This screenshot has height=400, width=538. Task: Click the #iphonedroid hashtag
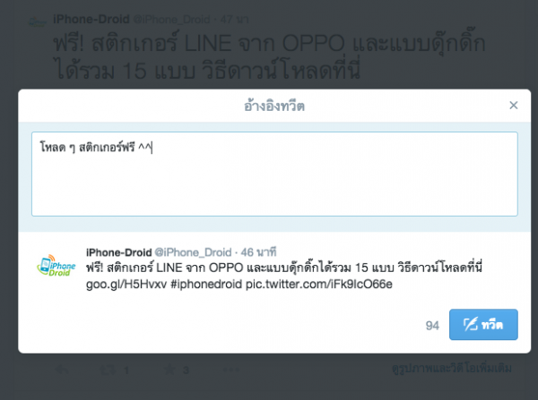click(x=206, y=285)
